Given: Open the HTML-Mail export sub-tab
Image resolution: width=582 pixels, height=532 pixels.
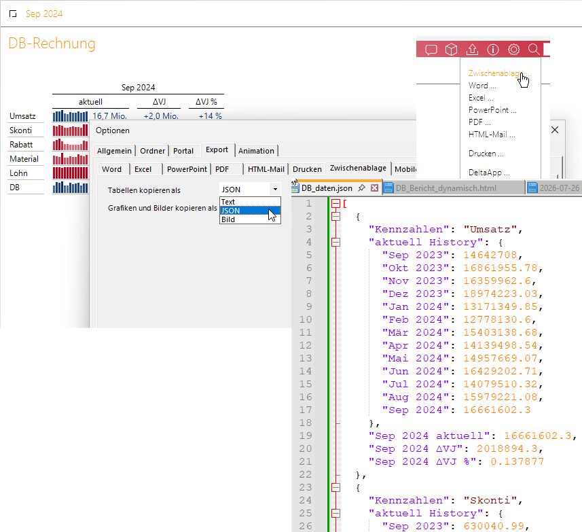Looking at the screenshot, I should 266,169.
